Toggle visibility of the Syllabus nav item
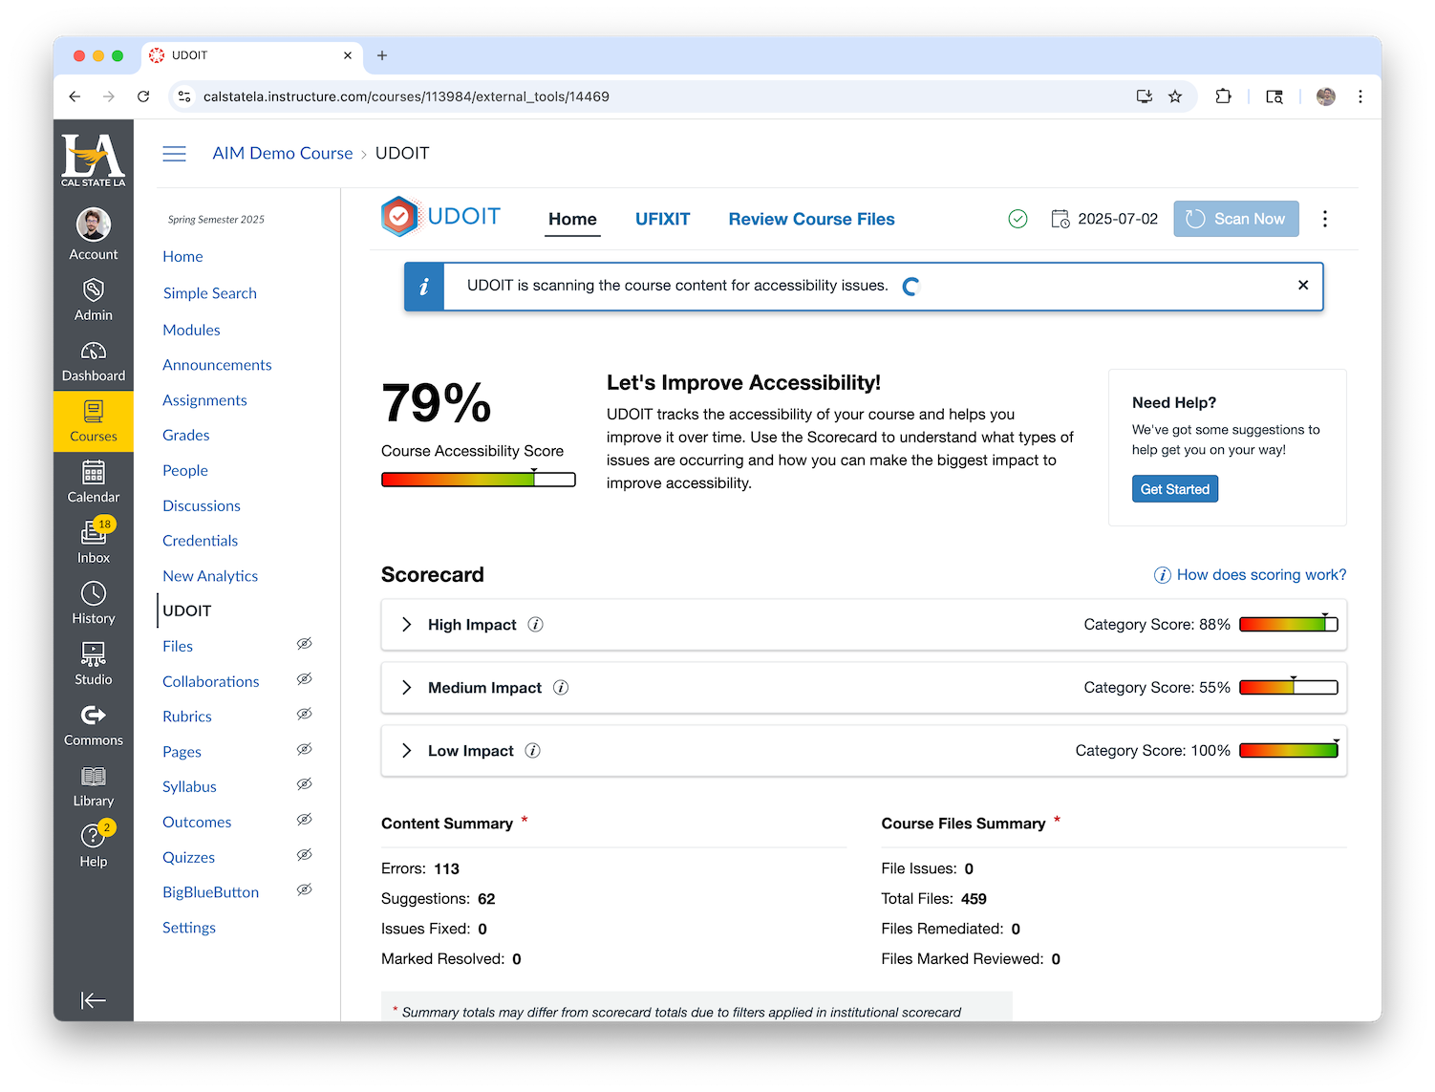This screenshot has width=1435, height=1092. tap(304, 783)
